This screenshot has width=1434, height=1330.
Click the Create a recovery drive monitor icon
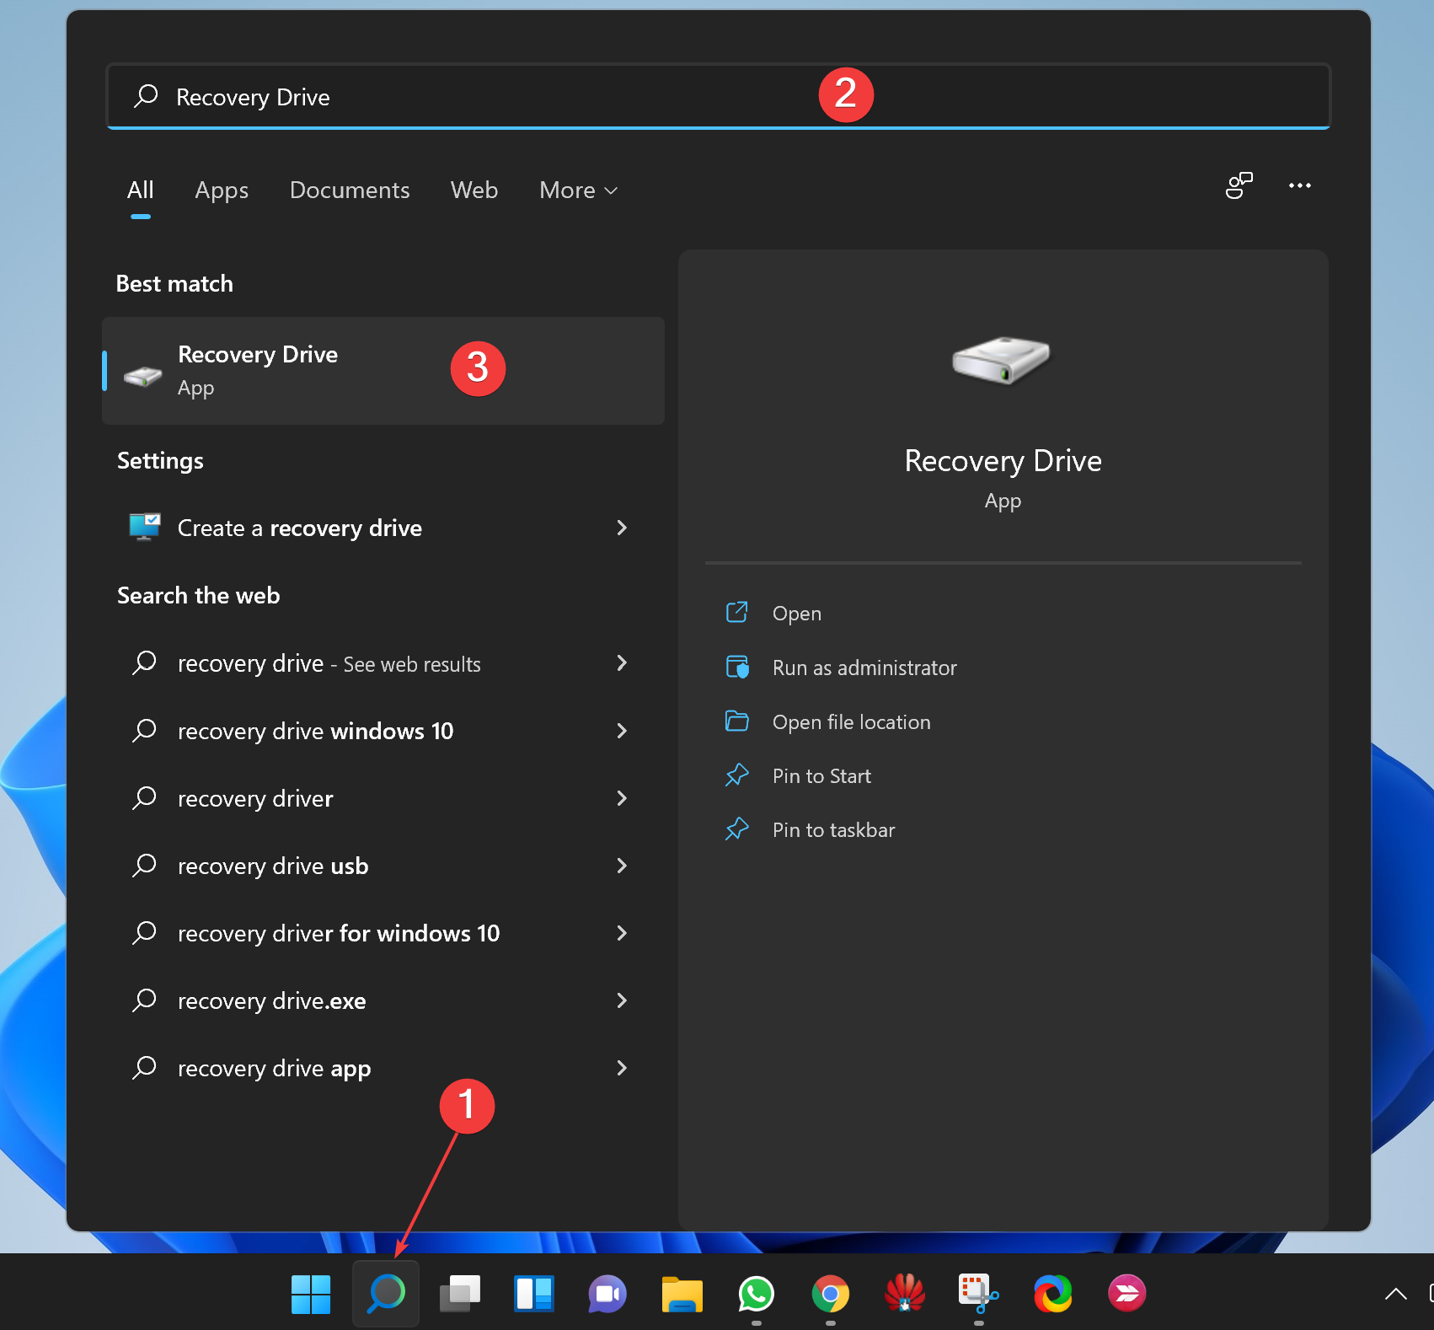coord(145,527)
